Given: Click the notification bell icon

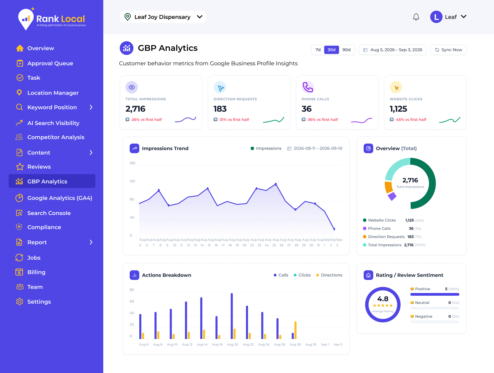Looking at the screenshot, I should 416,17.
